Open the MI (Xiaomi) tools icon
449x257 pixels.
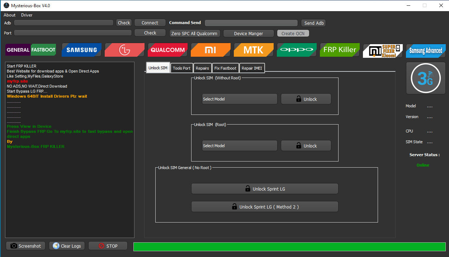[x=211, y=50]
